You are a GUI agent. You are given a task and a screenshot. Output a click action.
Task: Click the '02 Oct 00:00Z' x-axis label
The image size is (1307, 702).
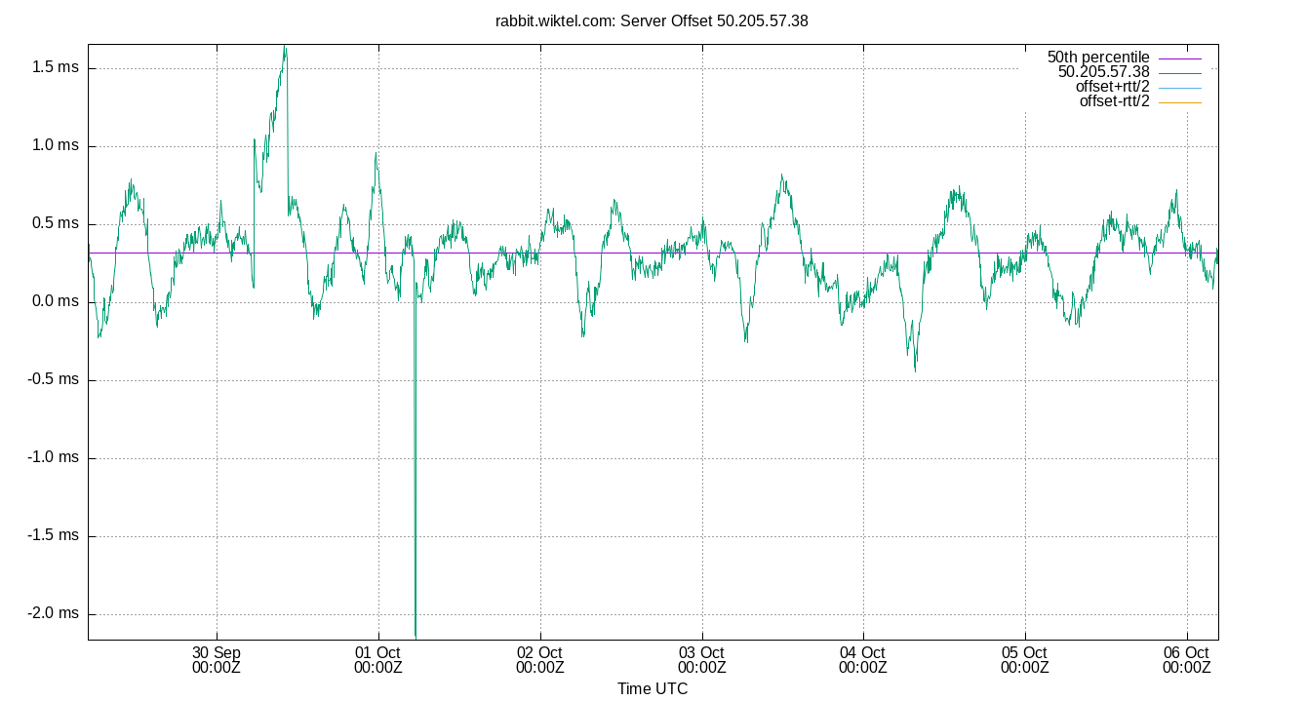[x=539, y=660]
